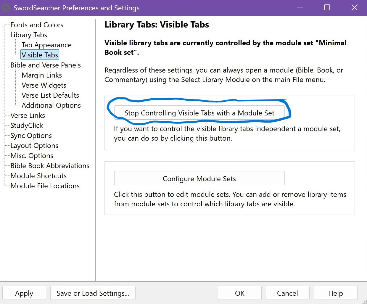367x304 pixels.
Task: Click Configure Module Sets button
Action: [199, 178]
